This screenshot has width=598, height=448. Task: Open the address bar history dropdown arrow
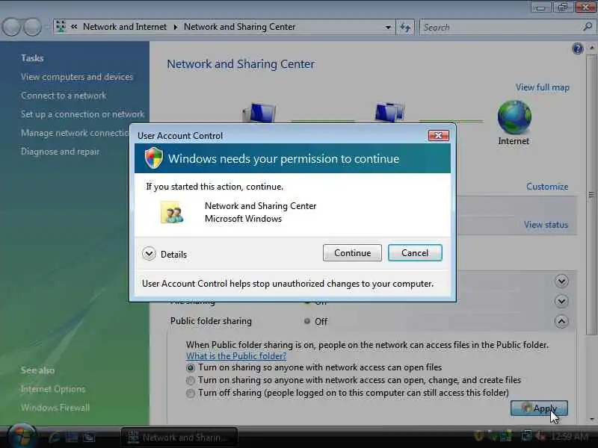click(388, 28)
